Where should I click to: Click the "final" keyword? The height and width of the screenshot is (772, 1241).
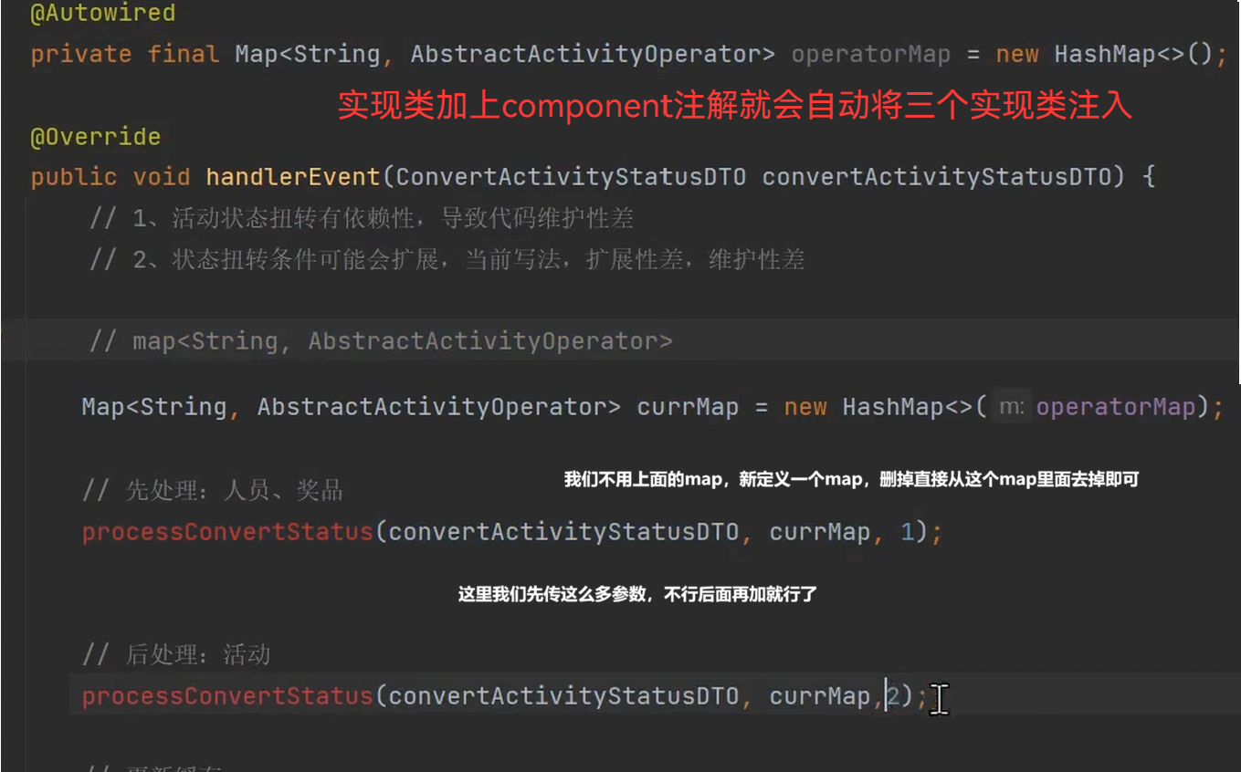click(184, 54)
